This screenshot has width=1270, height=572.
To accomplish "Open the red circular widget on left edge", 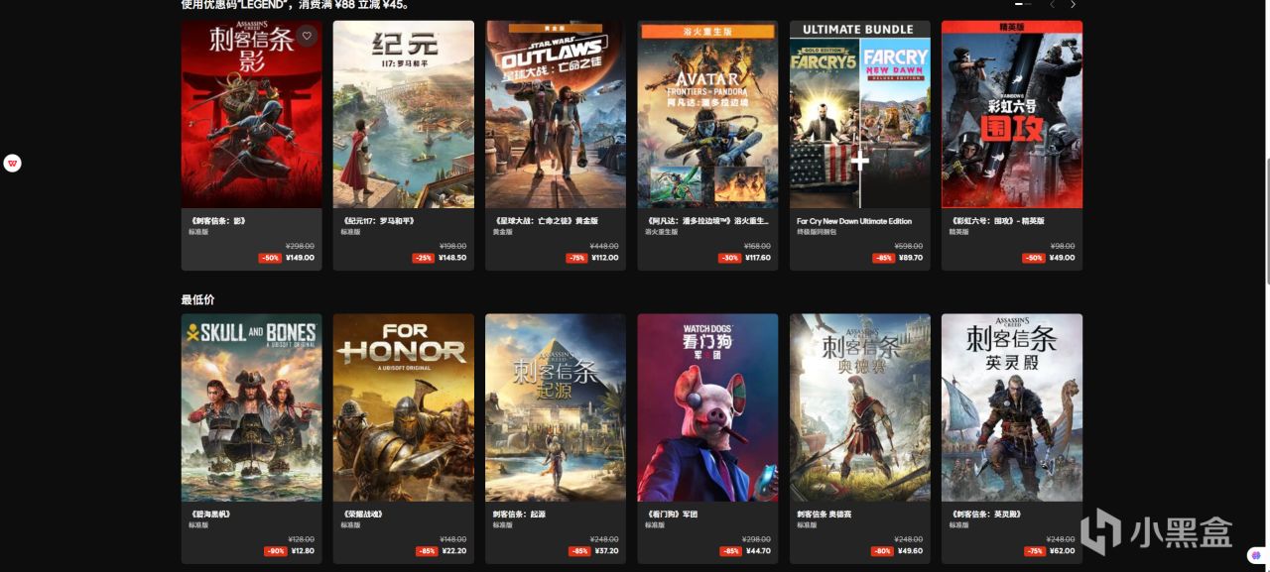I will [12, 164].
